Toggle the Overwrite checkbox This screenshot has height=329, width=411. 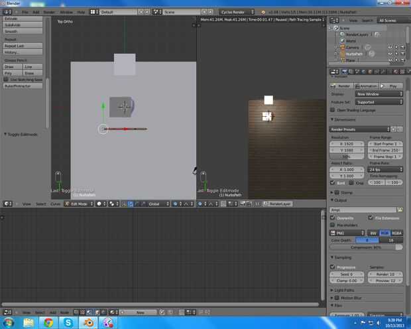[x=332, y=218]
